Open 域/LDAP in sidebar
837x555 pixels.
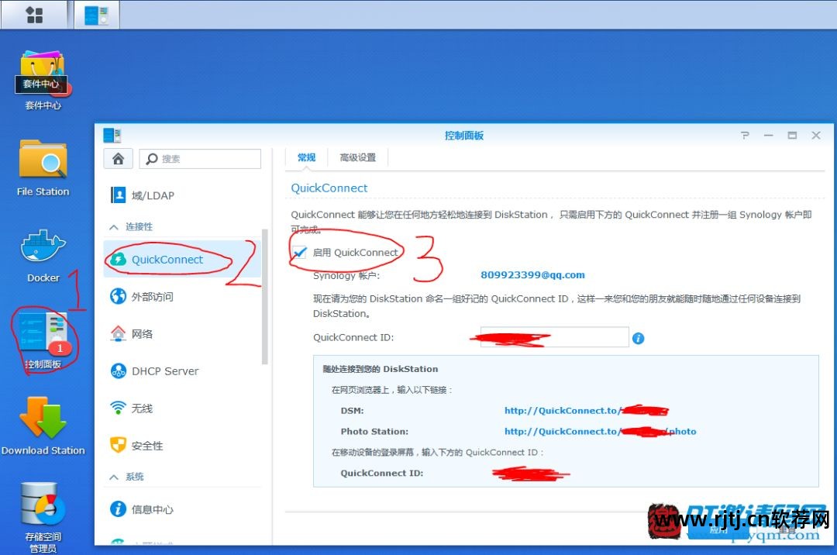(181, 195)
